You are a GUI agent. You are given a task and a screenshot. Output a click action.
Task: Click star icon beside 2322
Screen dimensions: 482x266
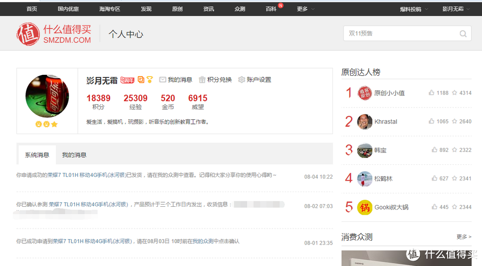[454, 150]
